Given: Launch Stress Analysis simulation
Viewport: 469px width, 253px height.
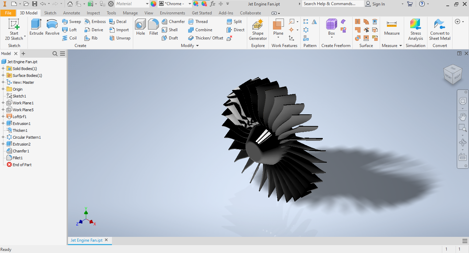Looking at the screenshot, I should coord(415,25).
